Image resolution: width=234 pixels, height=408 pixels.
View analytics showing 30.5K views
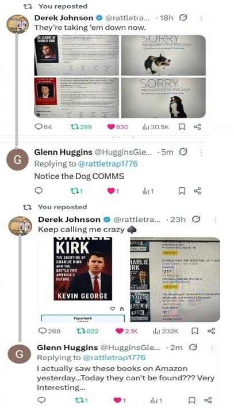click(x=156, y=127)
